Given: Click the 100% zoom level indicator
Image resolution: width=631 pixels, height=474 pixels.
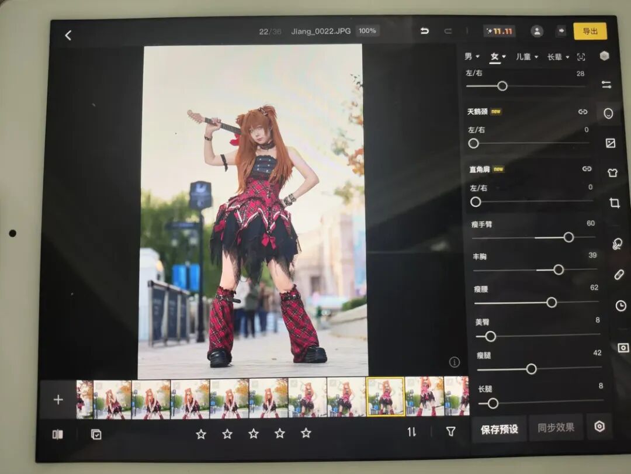Looking at the screenshot, I should (x=367, y=30).
